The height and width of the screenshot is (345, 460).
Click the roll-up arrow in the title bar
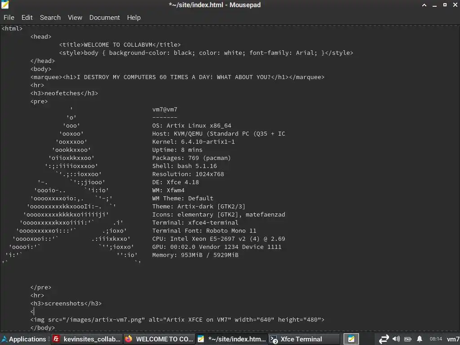(424, 5)
